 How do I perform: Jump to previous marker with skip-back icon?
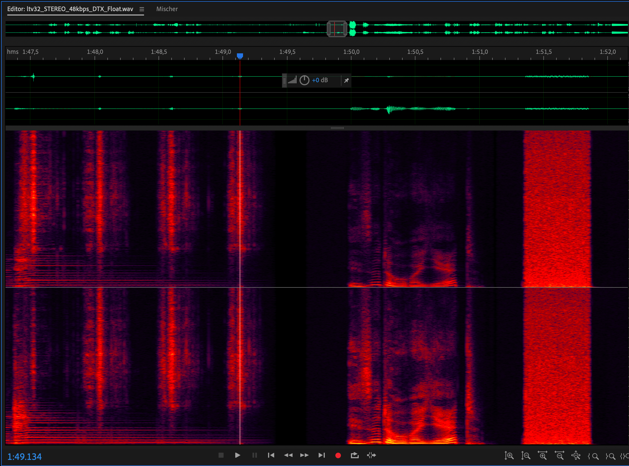click(x=271, y=455)
